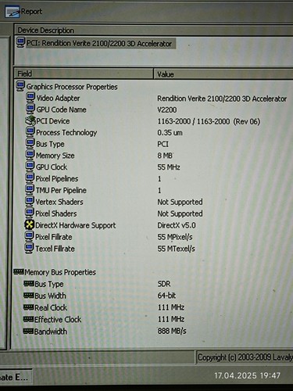Click the memory icon beside Bandwidth

point(28,331)
